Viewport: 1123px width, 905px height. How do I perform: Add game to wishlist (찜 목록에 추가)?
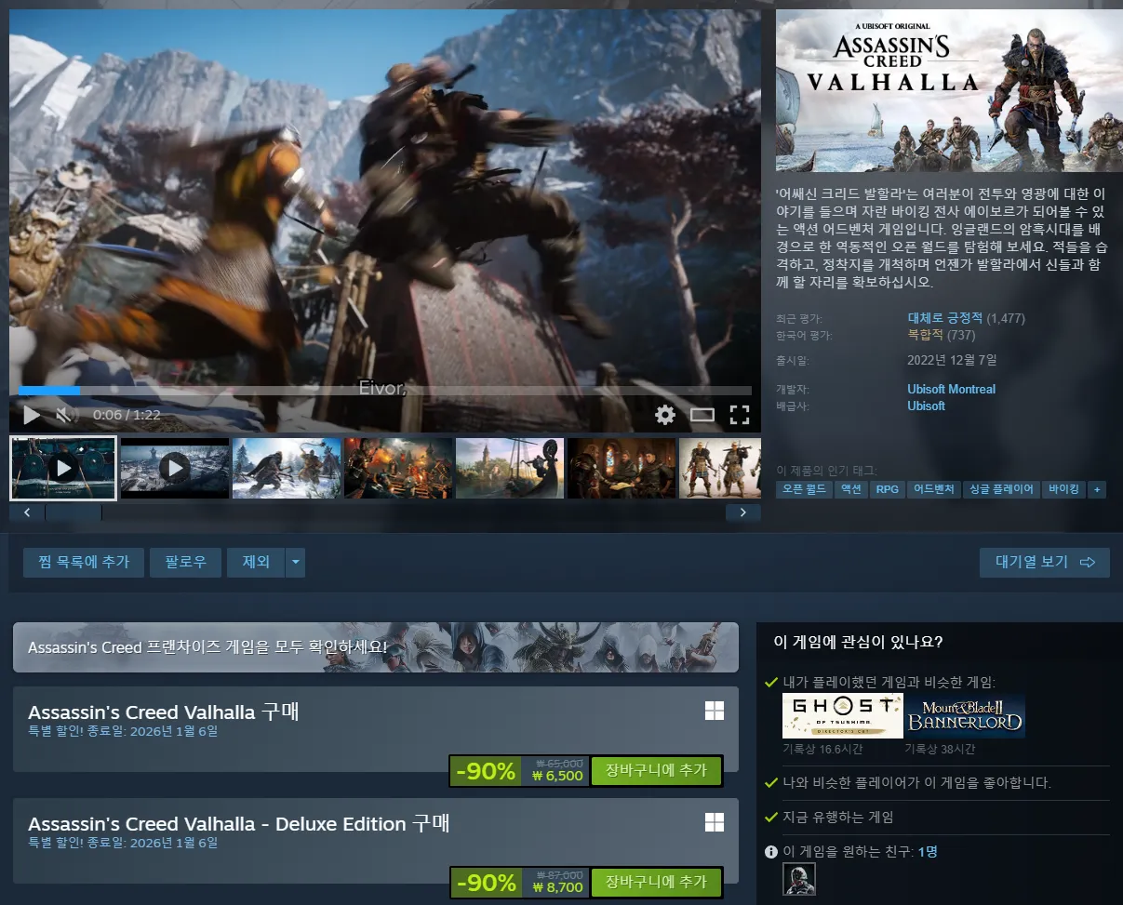pos(84,562)
